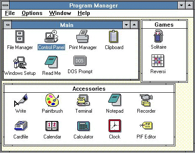Click the Reversi game icon
Viewport: 195px width, 153px height.
(x=158, y=61)
